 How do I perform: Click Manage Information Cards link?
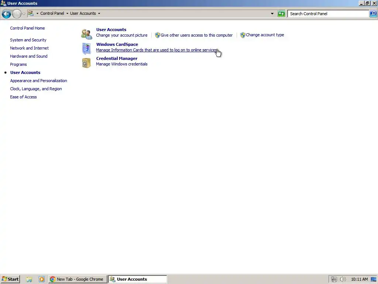157,50
